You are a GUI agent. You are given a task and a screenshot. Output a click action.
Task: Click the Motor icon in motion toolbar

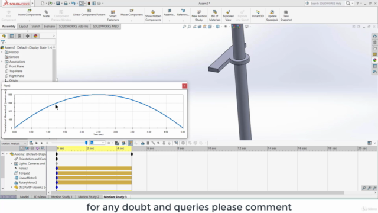(x=143, y=143)
